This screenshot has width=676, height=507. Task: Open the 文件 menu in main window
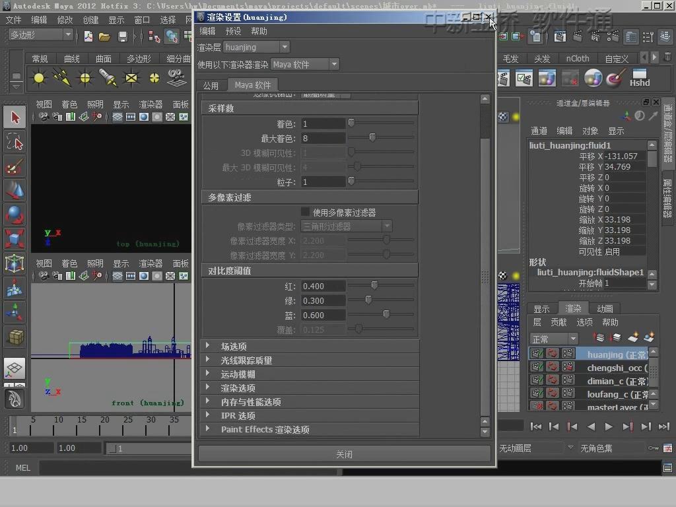[13, 20]
